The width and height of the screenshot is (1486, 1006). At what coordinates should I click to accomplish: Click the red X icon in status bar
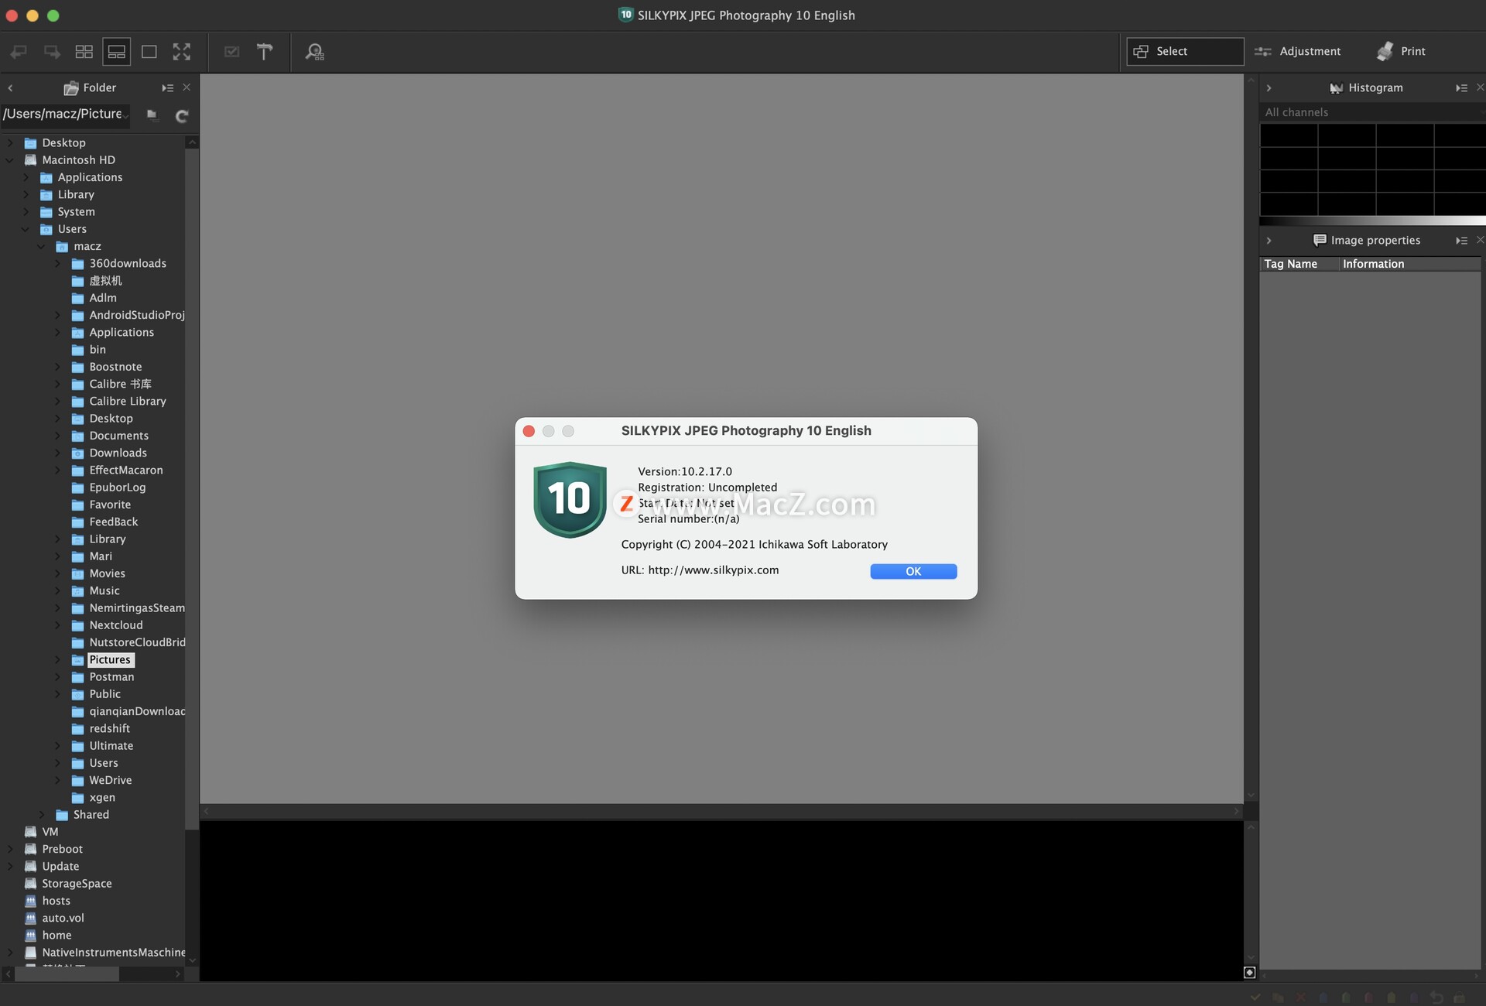(x=1300, y=997)
